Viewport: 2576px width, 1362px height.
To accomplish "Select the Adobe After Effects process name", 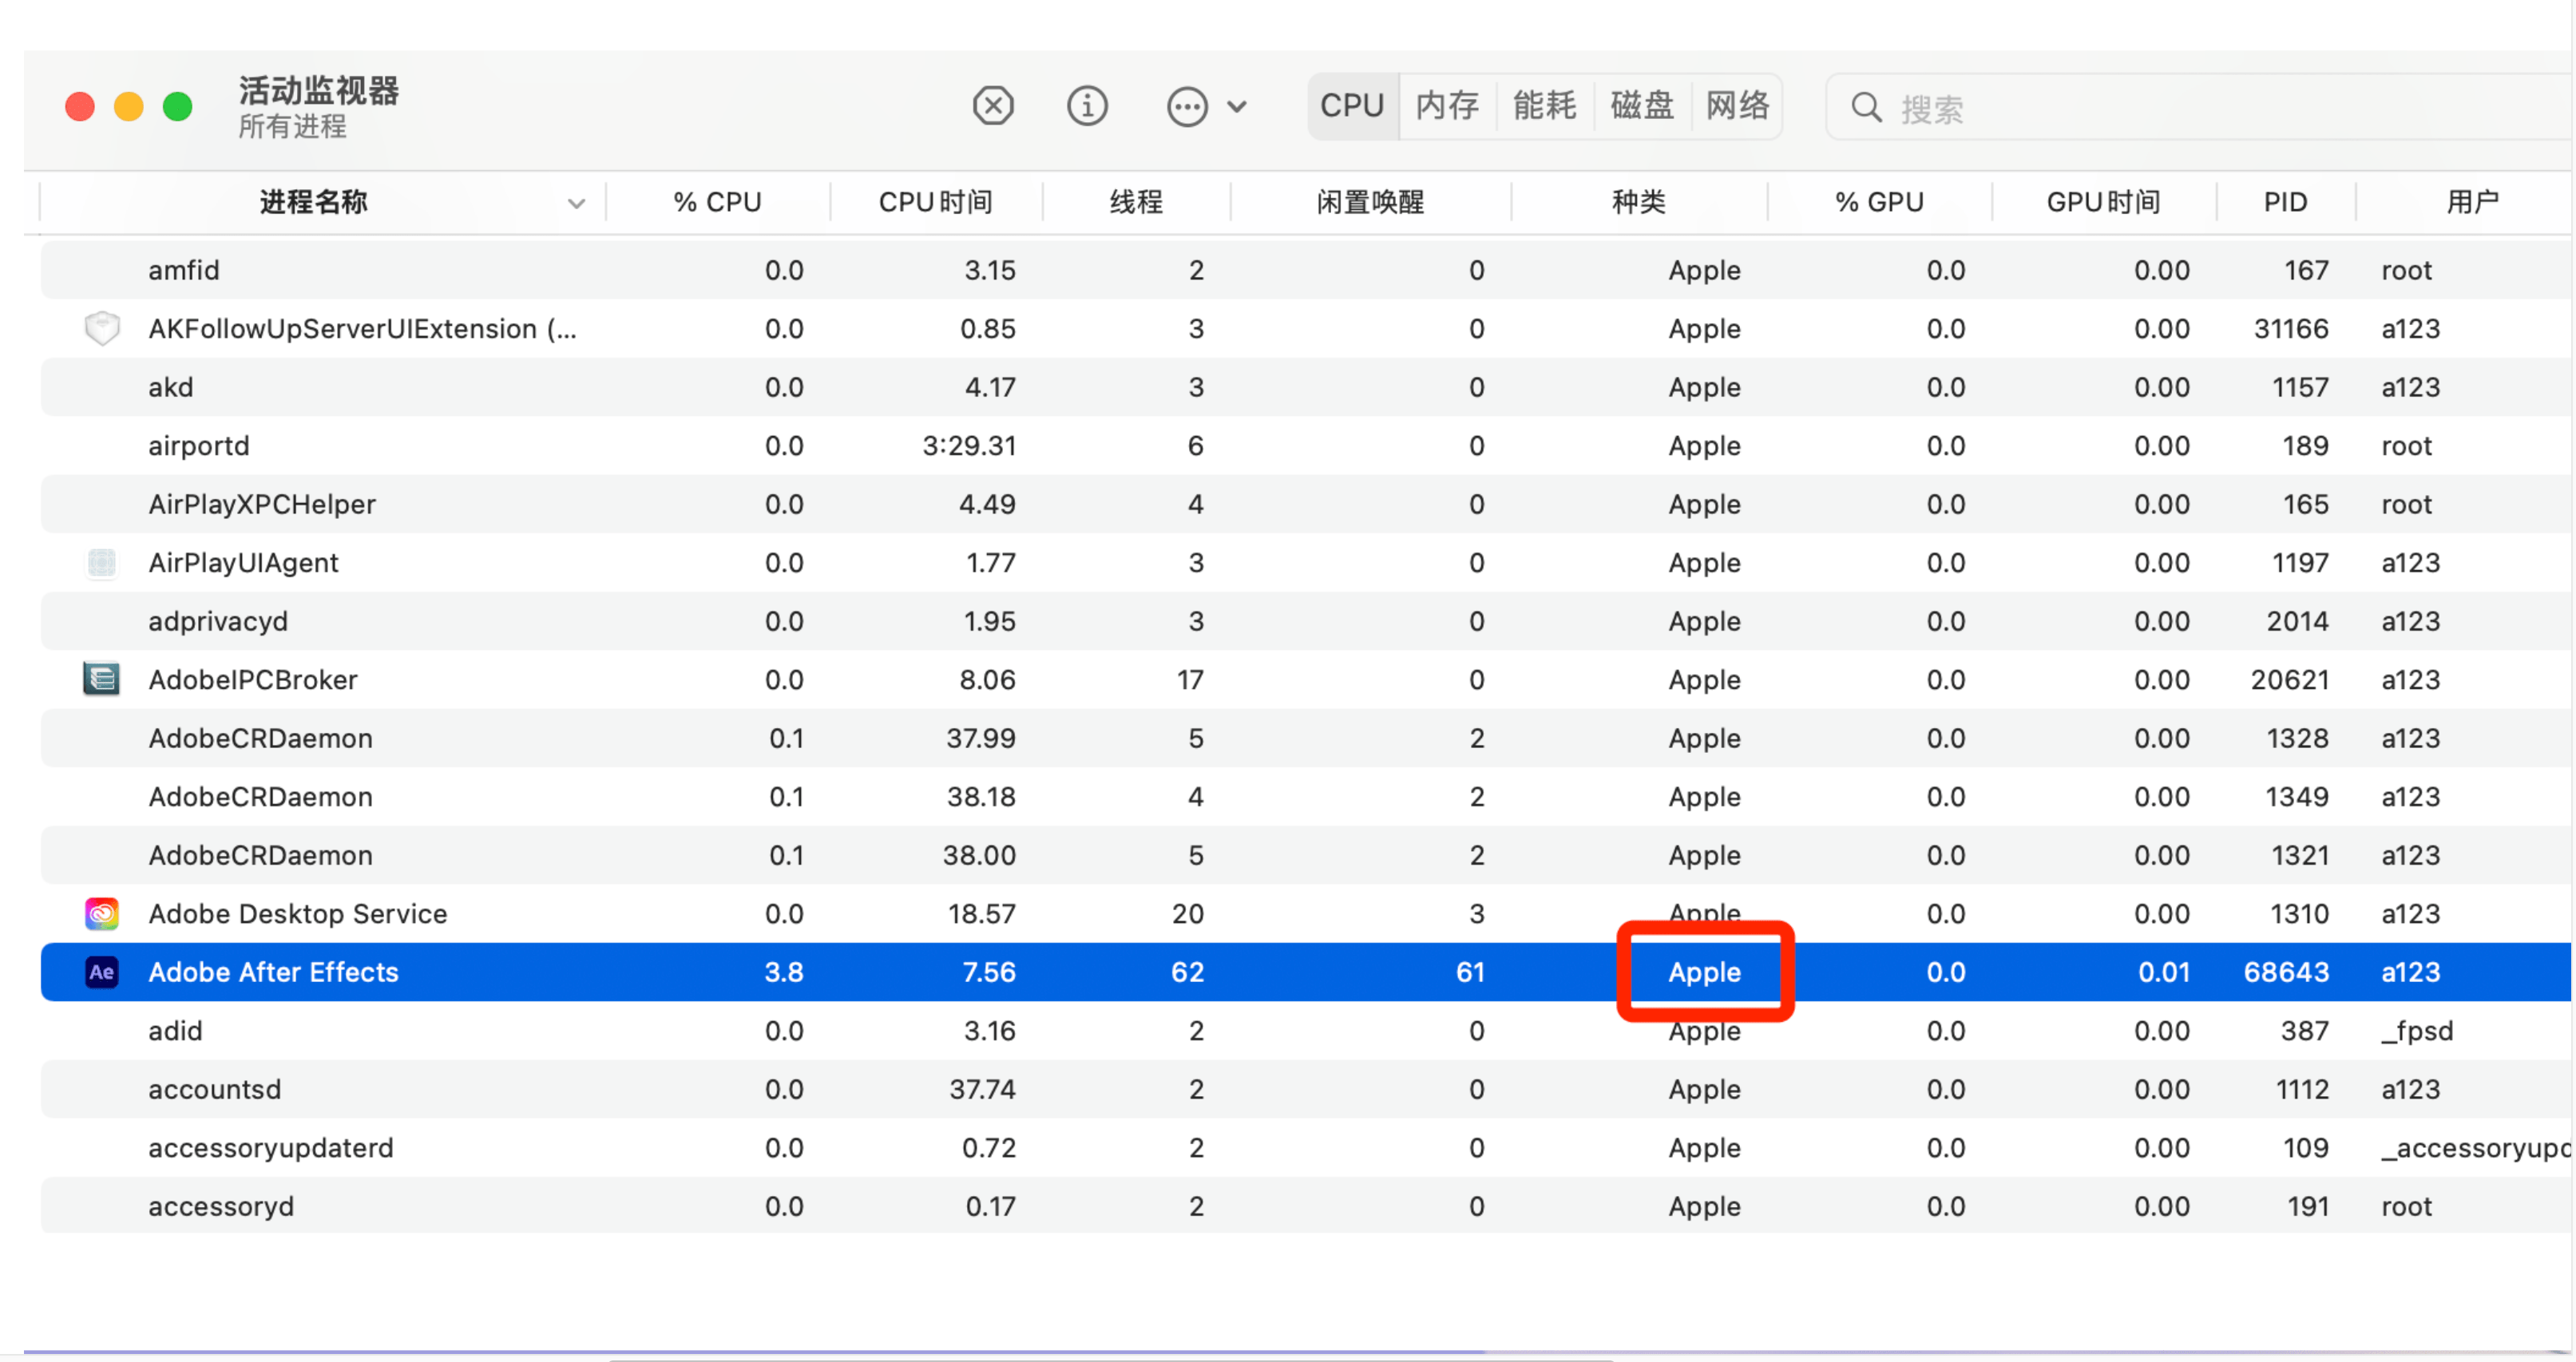I will (x=273, y=972).
